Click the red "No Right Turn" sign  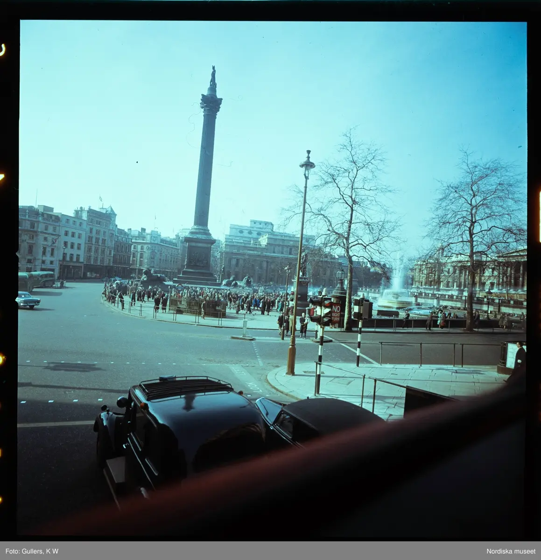(336, 314)
